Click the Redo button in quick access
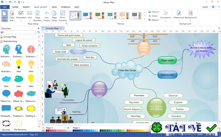The image size is (221, 137). [x=15, y=2]
